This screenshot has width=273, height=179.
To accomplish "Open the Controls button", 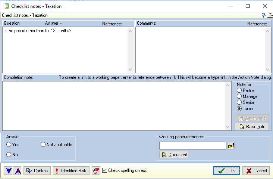I will coord(37,170).
